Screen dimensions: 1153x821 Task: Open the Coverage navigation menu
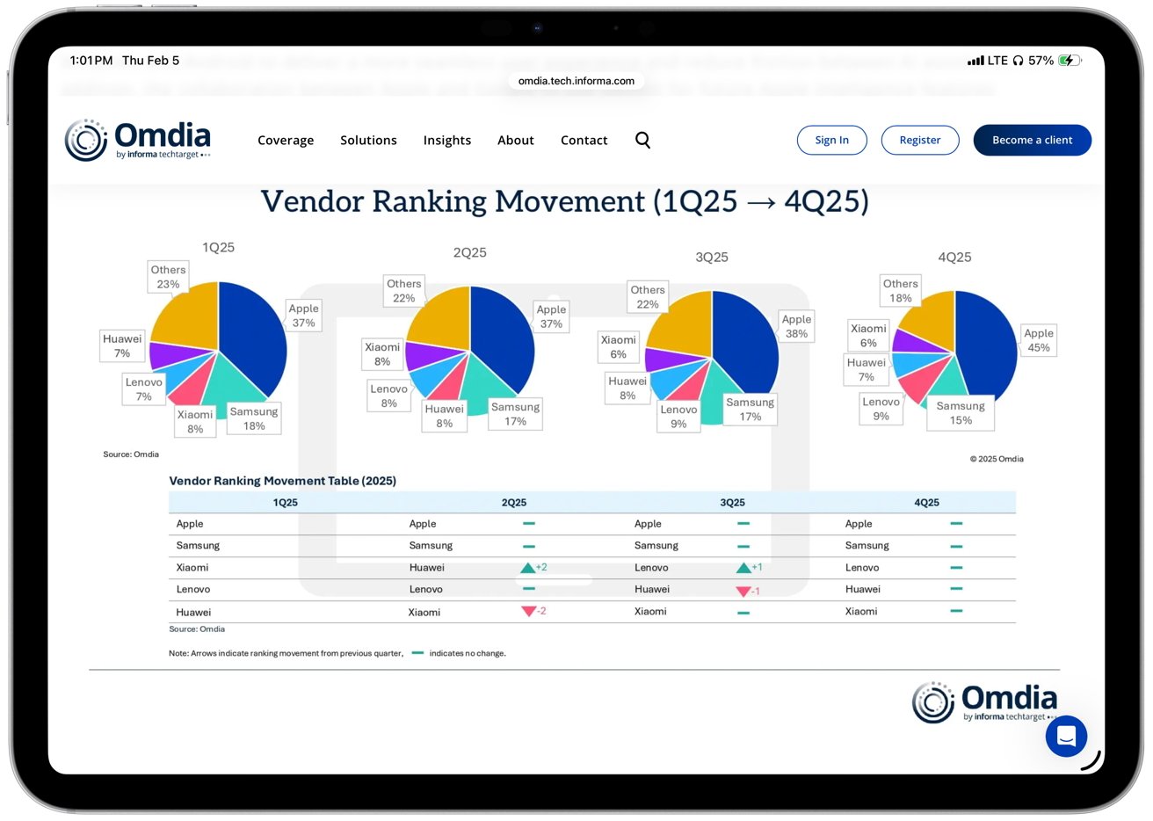pyautogui.click(x=286, y=140)
